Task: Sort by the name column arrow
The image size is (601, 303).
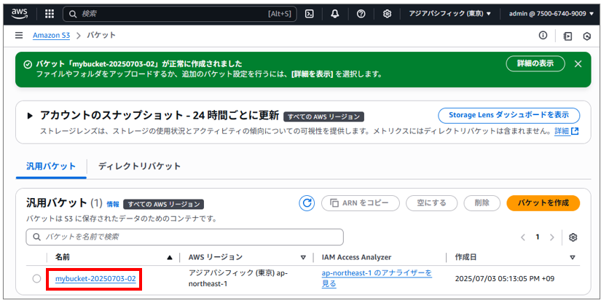Action: [x=170, y=258]
